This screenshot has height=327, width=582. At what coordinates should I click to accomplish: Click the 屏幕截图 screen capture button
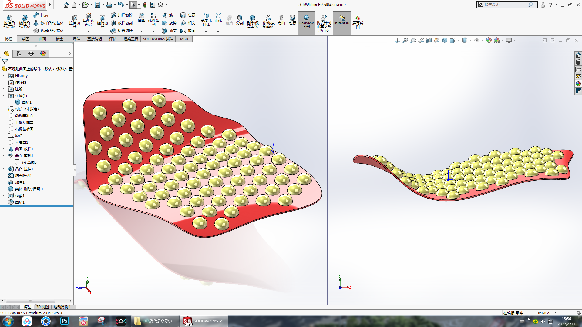(x=358, y=22)
